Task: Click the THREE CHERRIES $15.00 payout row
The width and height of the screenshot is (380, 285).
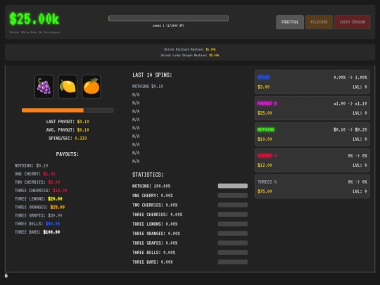Action: point(41,191)
